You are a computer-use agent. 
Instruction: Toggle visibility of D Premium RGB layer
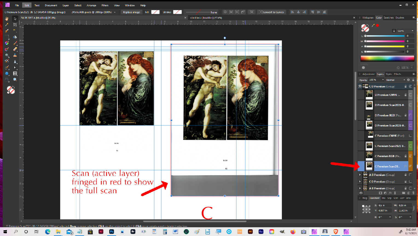point(410,115)
